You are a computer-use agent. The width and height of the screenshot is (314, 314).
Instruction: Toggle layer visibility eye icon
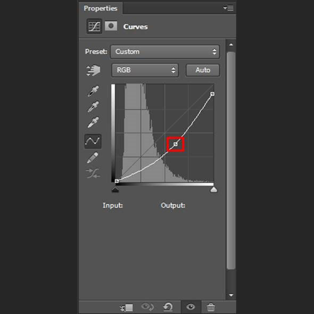191,307
